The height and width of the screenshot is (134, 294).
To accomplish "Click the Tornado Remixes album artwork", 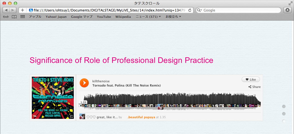I will coord(53,98).
